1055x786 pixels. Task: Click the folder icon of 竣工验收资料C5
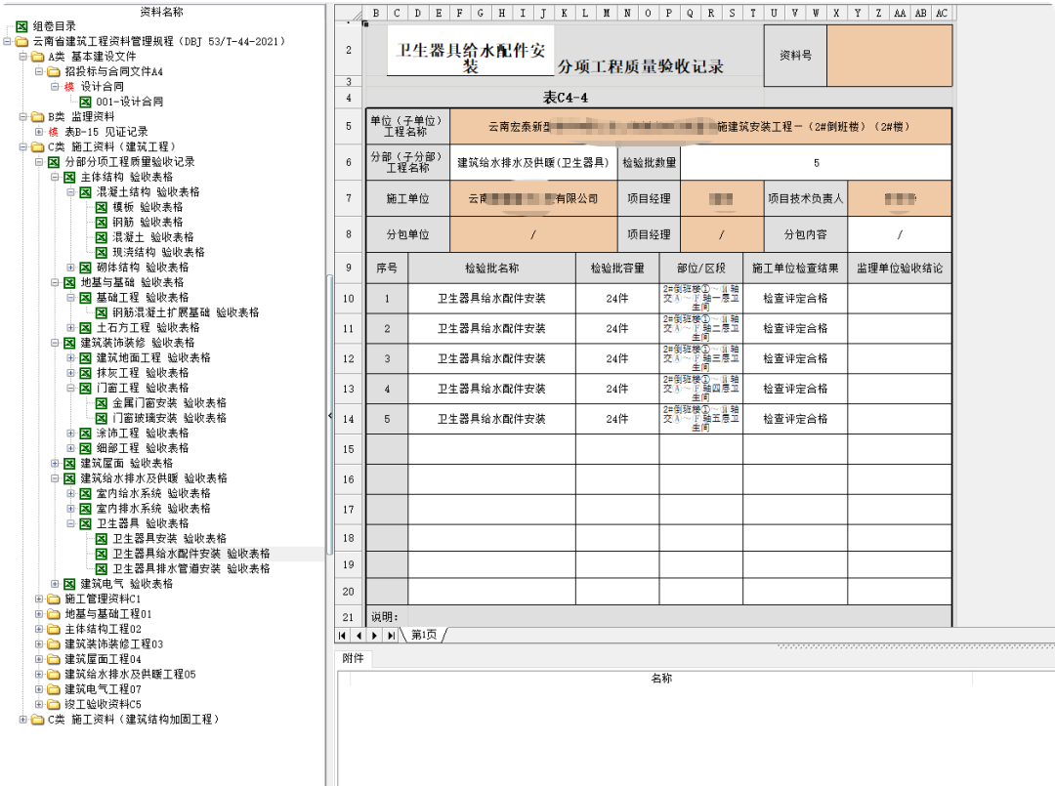click(54, 704)
